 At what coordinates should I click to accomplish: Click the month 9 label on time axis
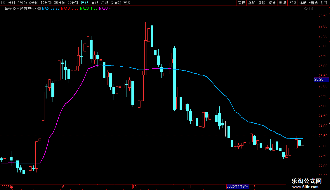[63, 186]
